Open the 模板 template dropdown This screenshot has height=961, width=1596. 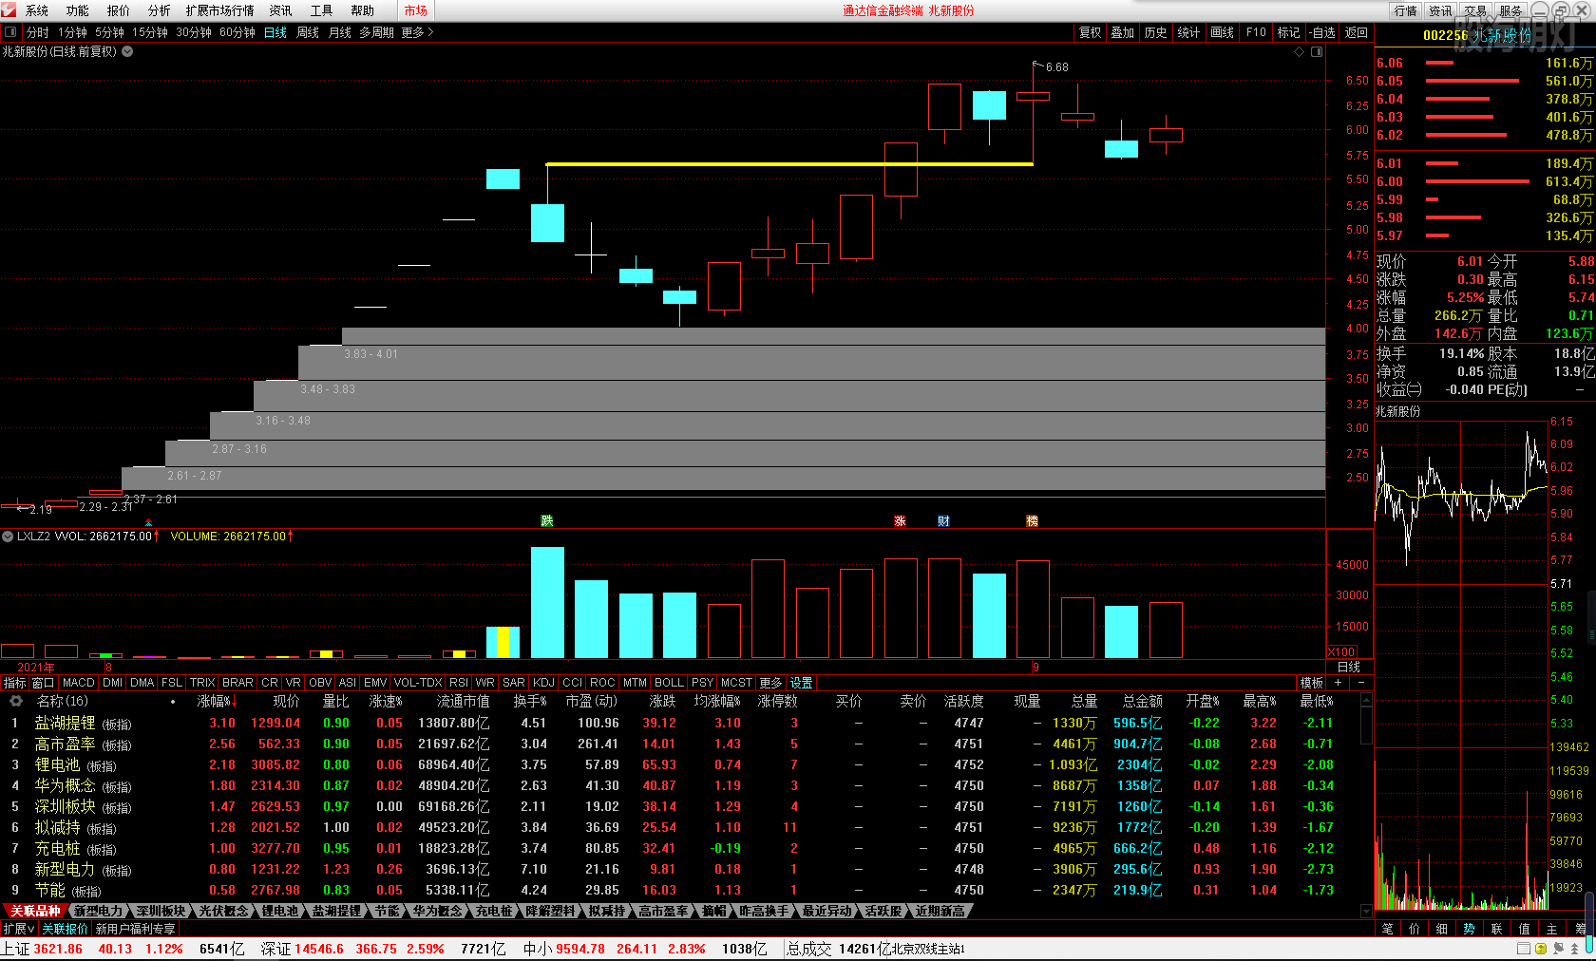coord(1312,683)
